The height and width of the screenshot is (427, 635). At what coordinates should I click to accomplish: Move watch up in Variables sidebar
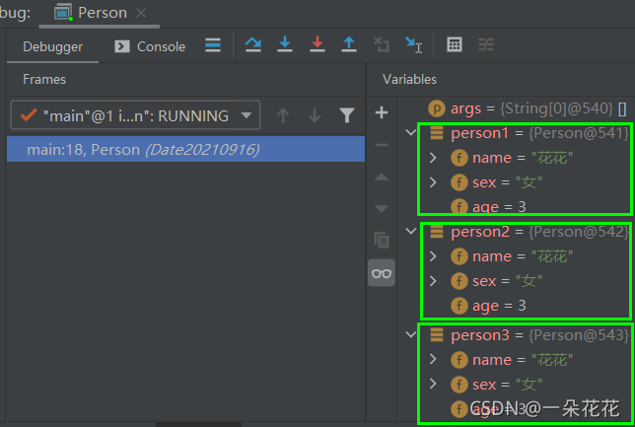pos(382,178)
